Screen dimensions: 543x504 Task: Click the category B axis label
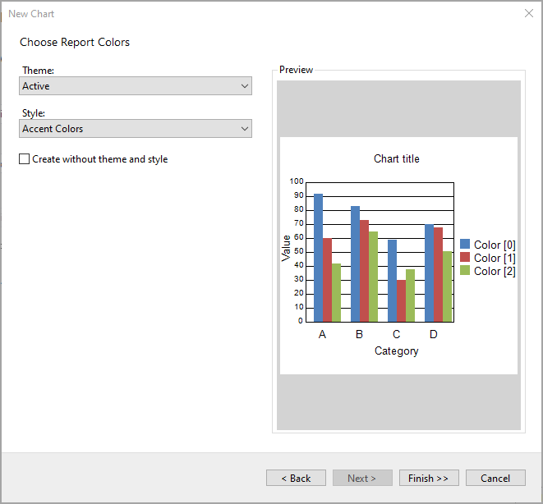(360, 335)
